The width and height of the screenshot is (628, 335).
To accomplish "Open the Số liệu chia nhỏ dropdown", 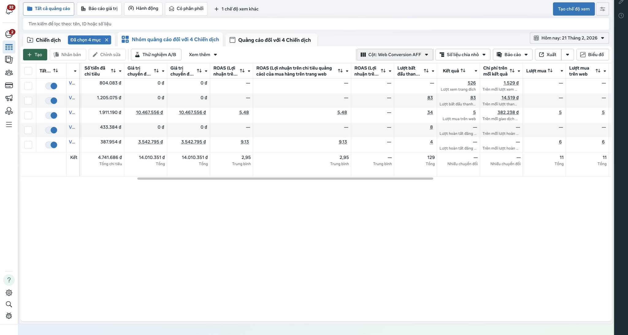I will point(462,55).
